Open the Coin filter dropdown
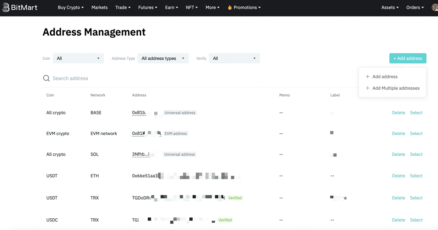Image resolution: width=438 pixels, height=230 pixels. [78, 58]
